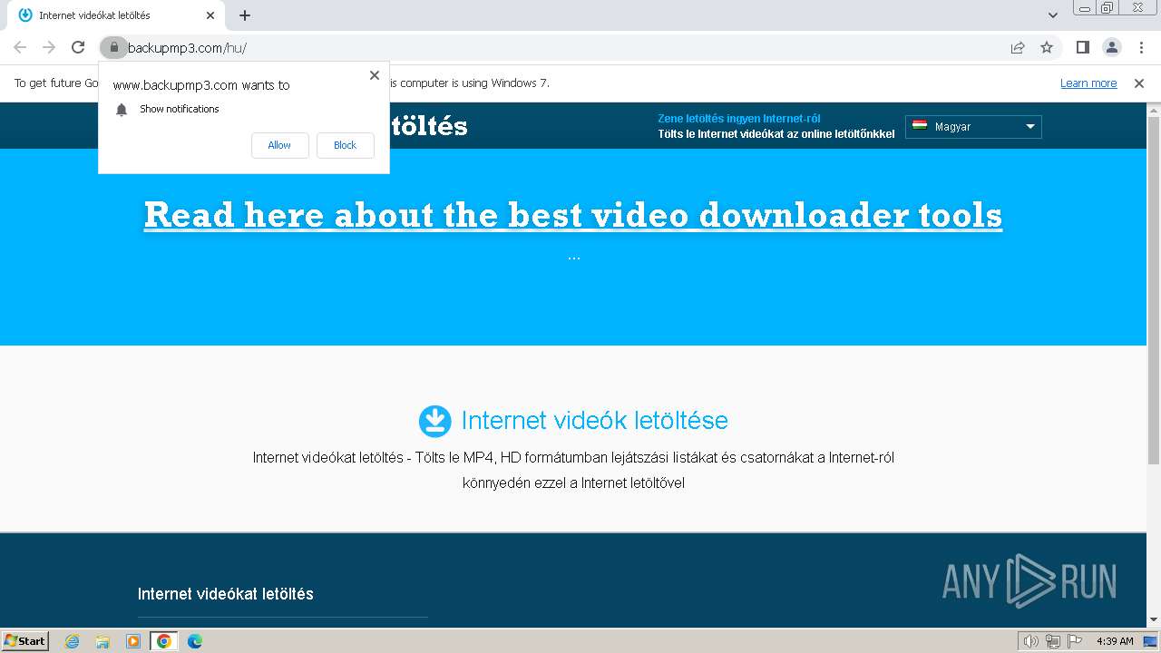The width and height of the screenshot is (1161, 653).
Task: Dismiss the Windows 7 info bar
Action: coord(1139,83)
